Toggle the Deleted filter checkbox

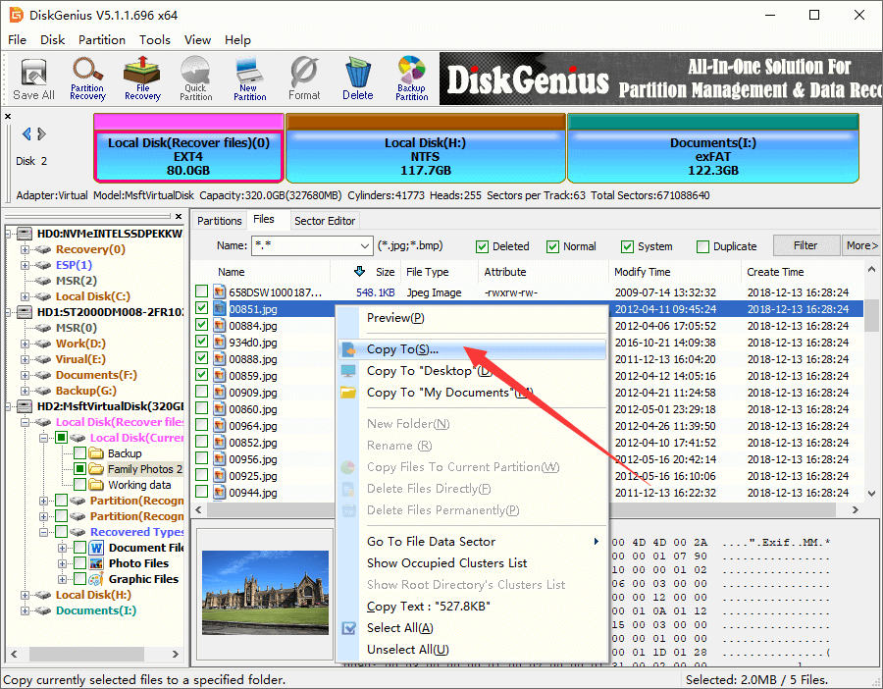[482, 246]
